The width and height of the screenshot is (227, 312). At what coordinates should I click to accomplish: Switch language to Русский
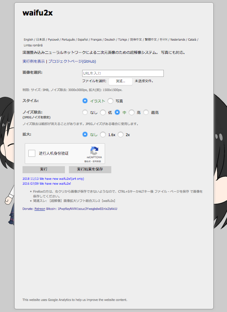[x=53, y=40]
